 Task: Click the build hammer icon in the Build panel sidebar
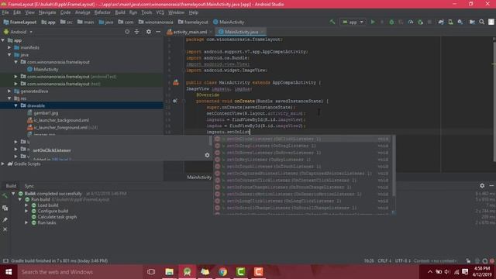pos(5,196)
